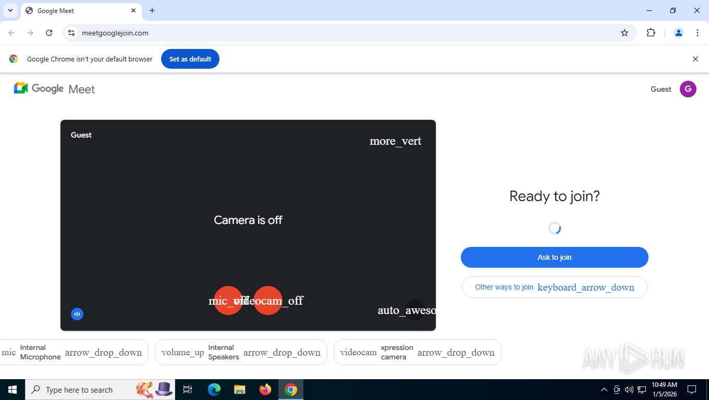Show hidden system tray icons
709x400 pixels.
point(604,390)
